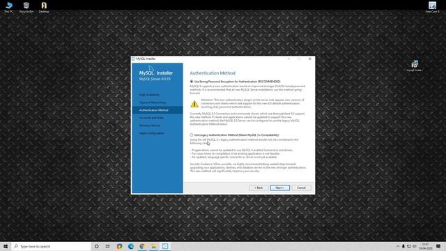Click the microphone tray icon
Screen dimensions: 446x251
click(403, 246)
